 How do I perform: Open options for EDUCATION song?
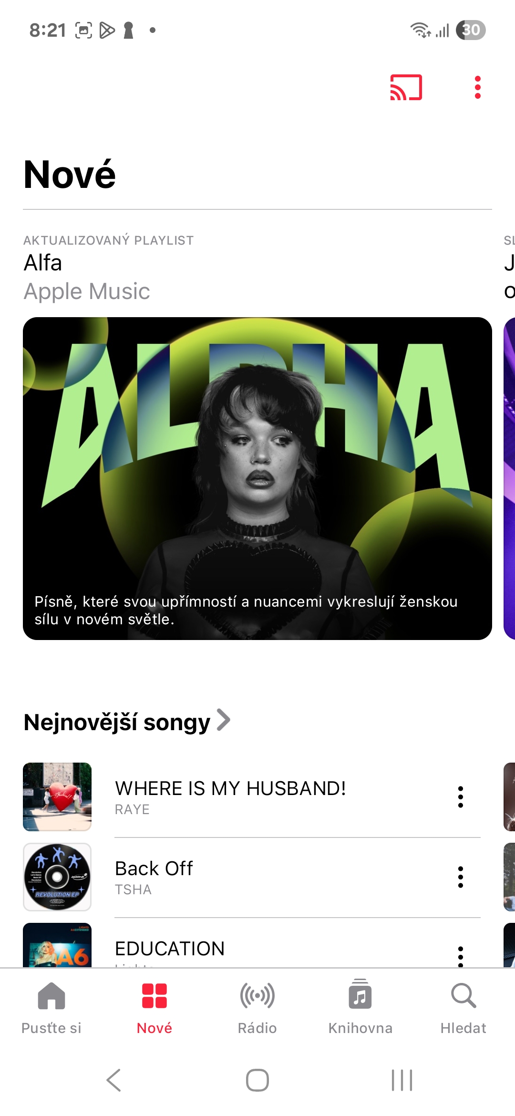pyautogui.click(x=460, y=956)
